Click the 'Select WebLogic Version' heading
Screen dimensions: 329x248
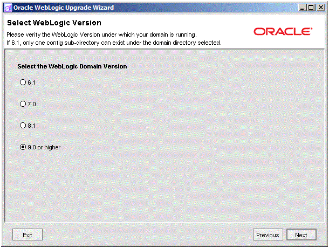54,23
